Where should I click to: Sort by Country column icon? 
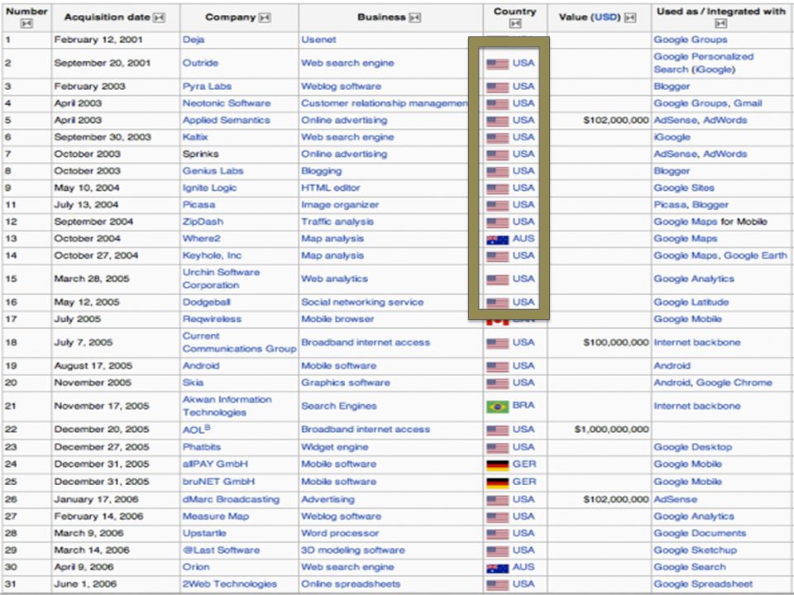click(x=515, y=23)
